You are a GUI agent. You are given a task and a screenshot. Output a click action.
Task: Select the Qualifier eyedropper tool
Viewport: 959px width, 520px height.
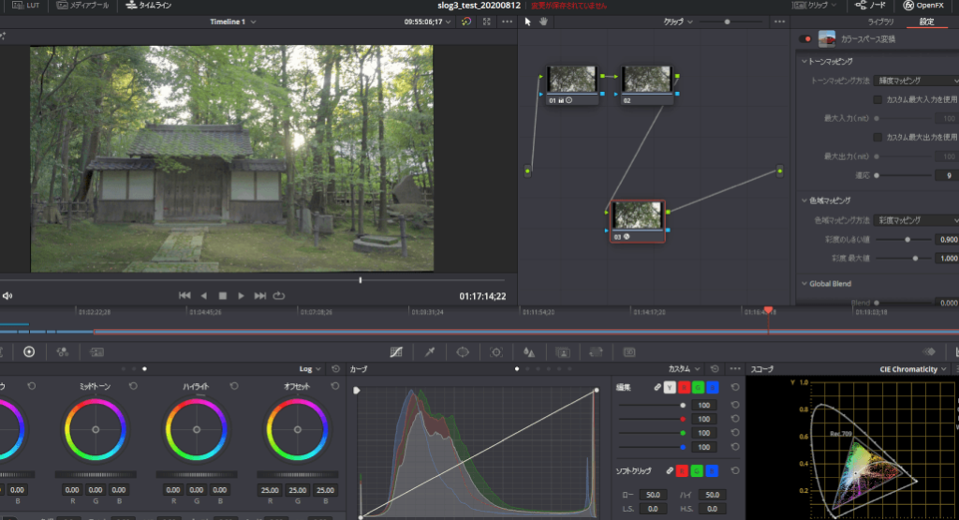click(x=430, y=352)
